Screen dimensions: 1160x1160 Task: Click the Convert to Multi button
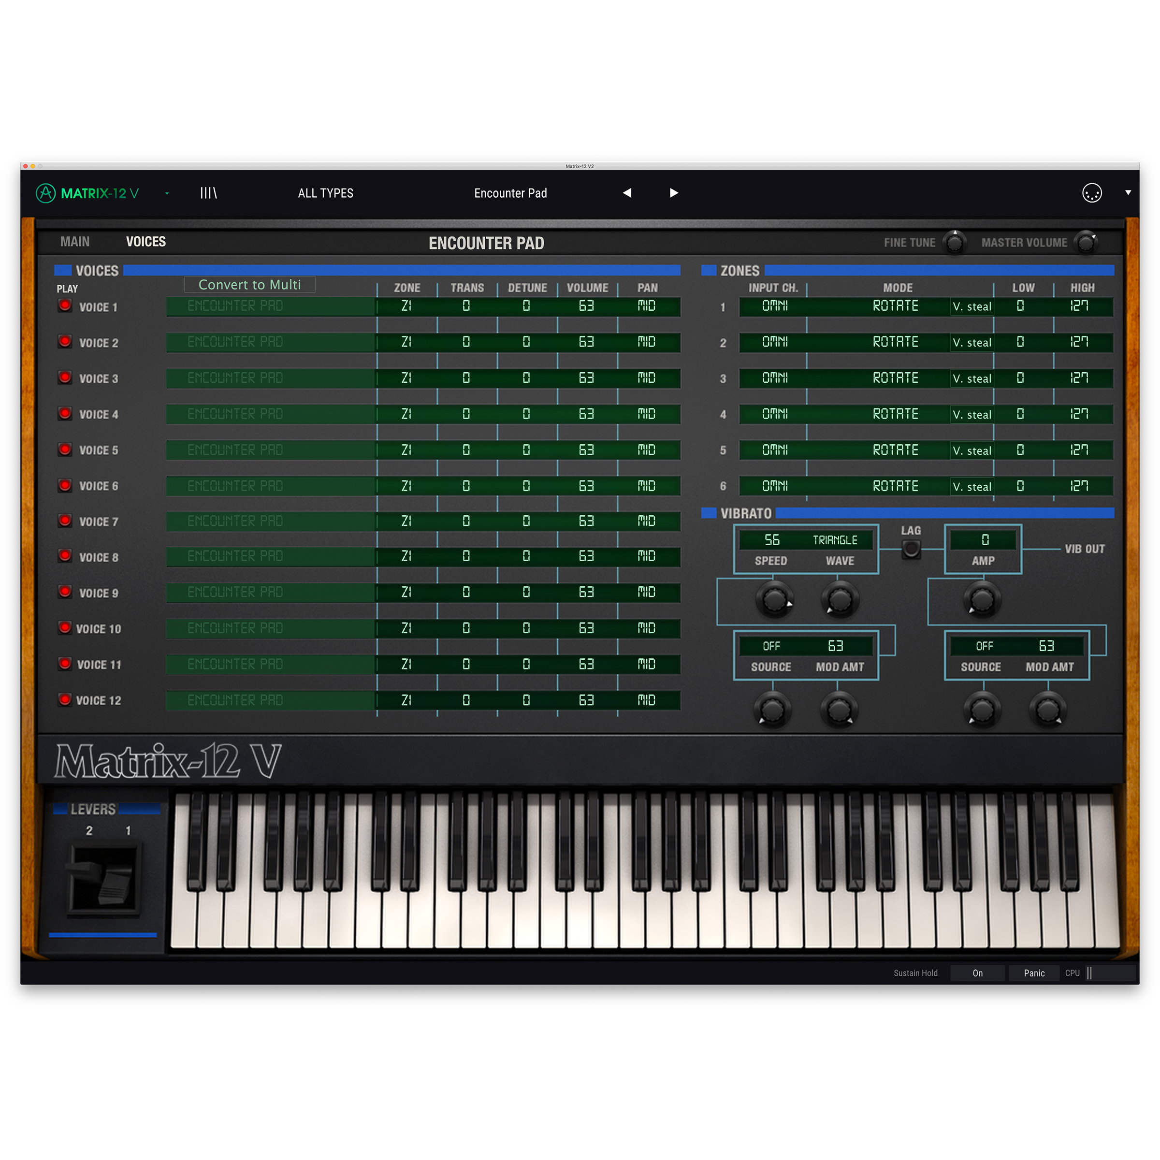tap(249, 285)
